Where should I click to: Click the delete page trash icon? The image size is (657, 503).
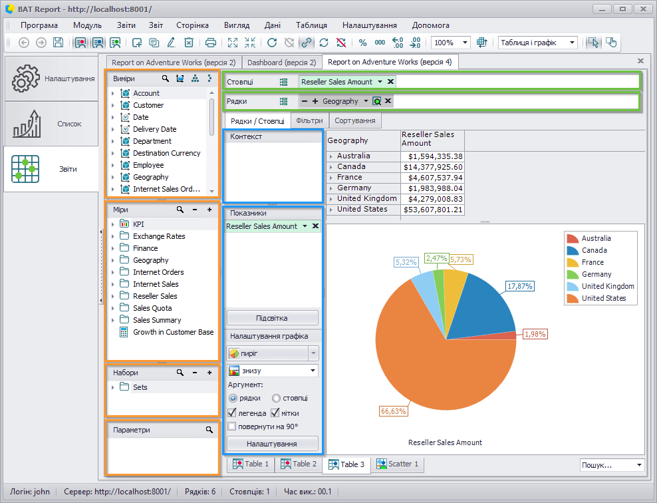tap(189, 43)
